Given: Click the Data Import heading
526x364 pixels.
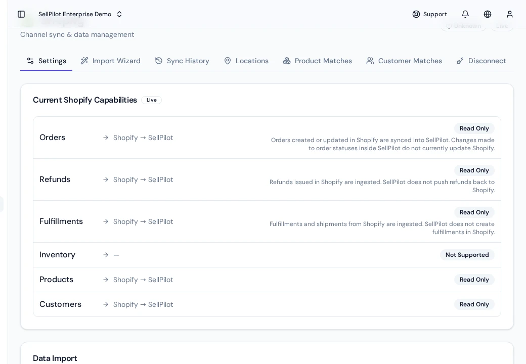Looking at the screenshot, I should [55, 358].
